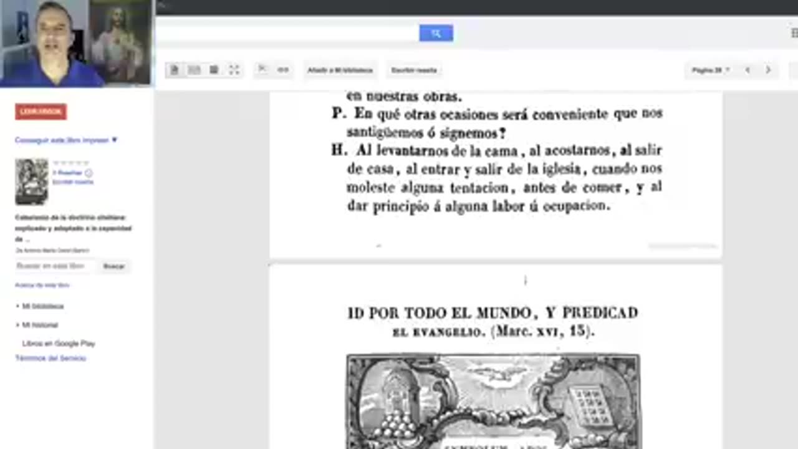Screen dimensions: 798x449
Task: Focus the 'Buscar en este libro' field
Action: click(x=55, y=266)
